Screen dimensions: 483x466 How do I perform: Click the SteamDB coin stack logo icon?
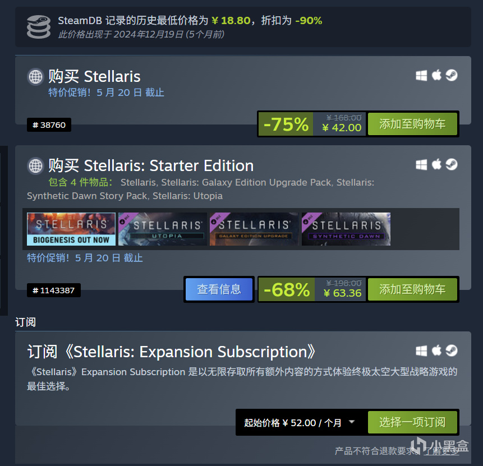click(39, 27)
